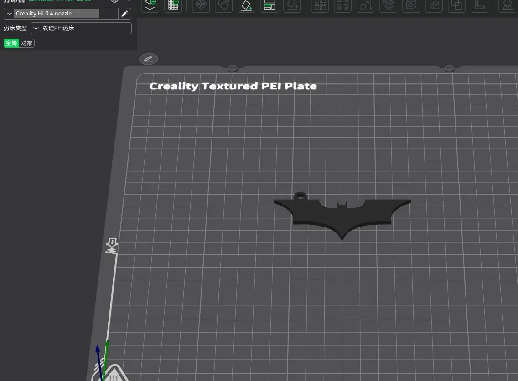Click the greyed-out lay-flat icon with arrow
This screenshot has height=381, width=518.
(x=292, y=5)
